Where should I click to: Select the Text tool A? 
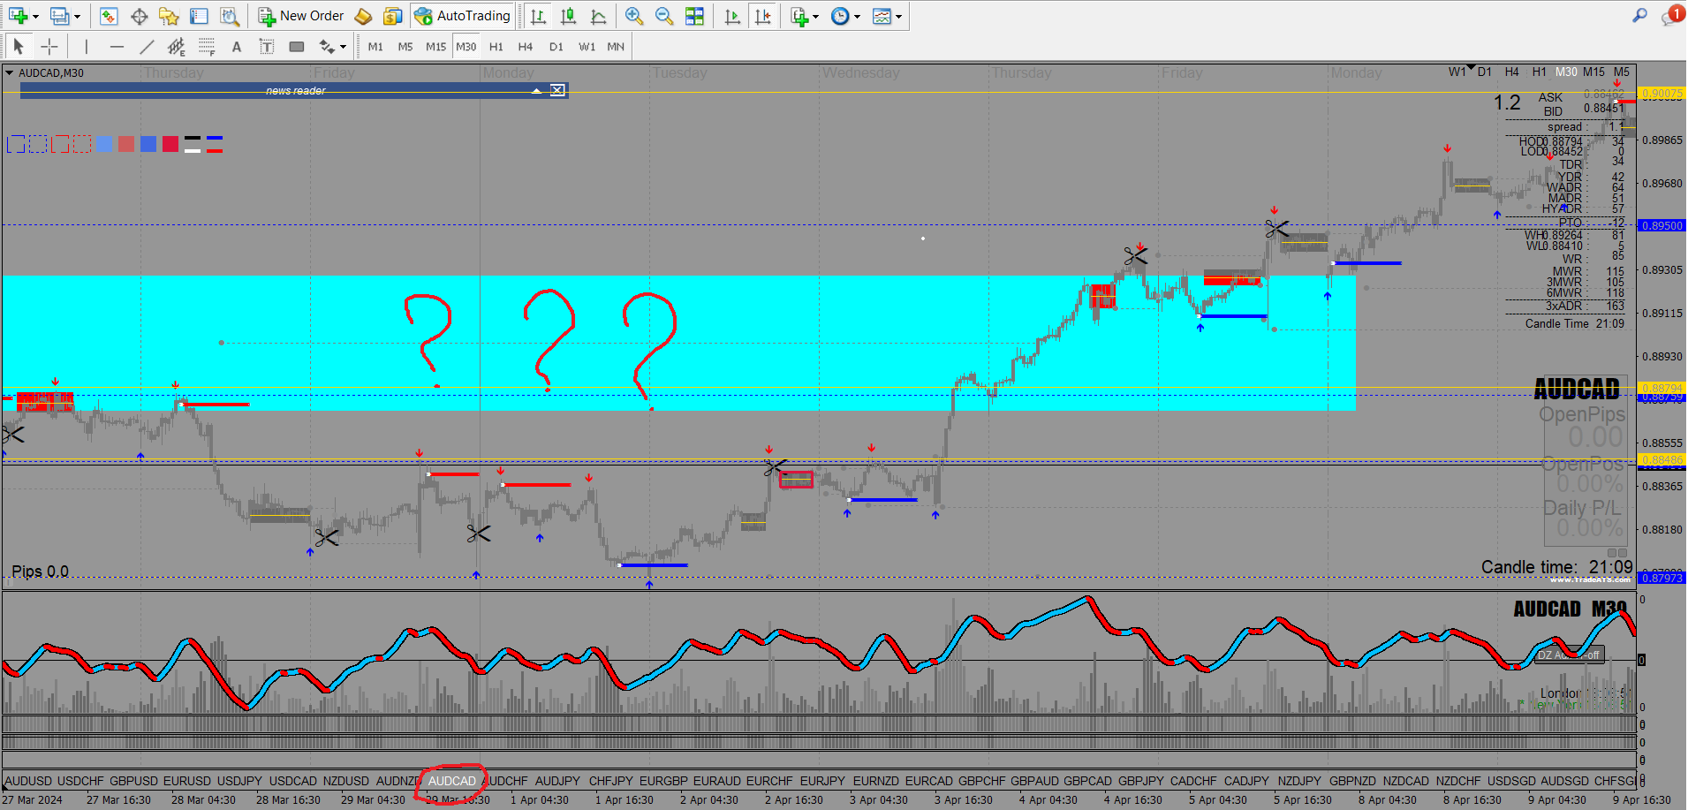click(237, 47)
